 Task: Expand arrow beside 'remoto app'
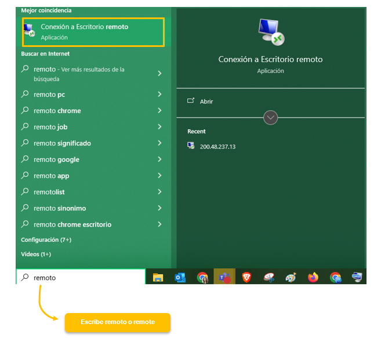(159, 176)
